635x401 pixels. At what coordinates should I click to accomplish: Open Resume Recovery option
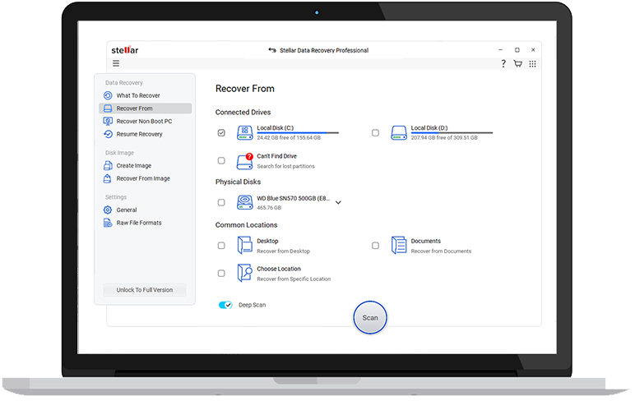point(145,134)
